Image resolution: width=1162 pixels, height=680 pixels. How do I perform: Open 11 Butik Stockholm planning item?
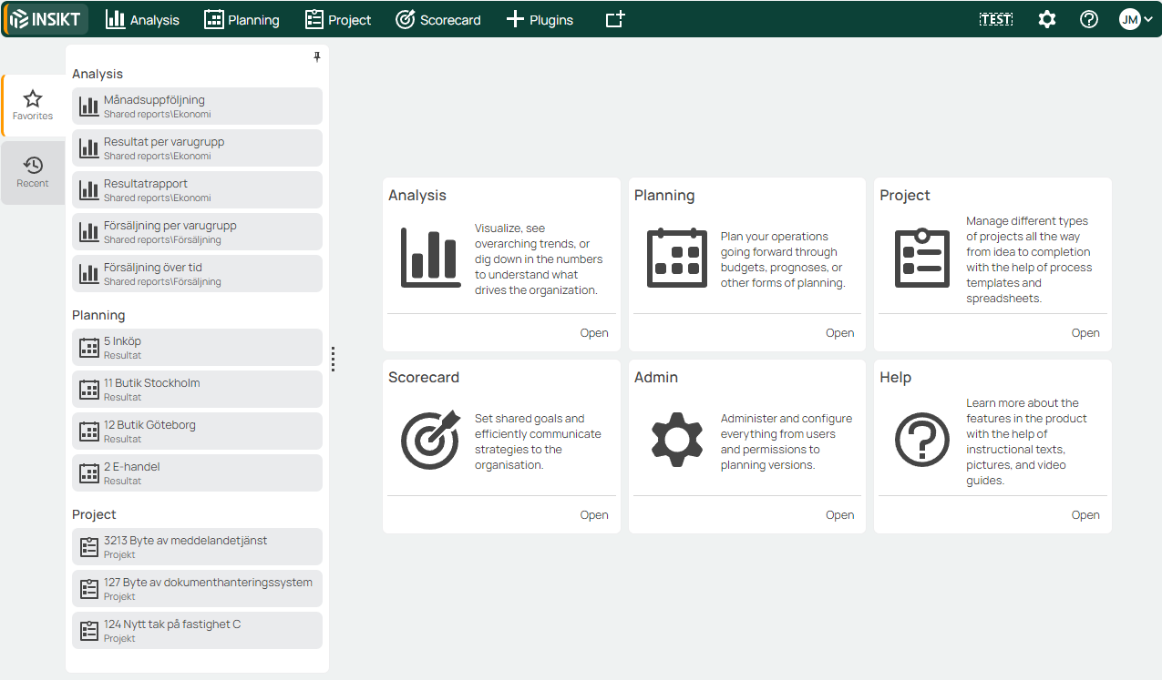point(197,389)
